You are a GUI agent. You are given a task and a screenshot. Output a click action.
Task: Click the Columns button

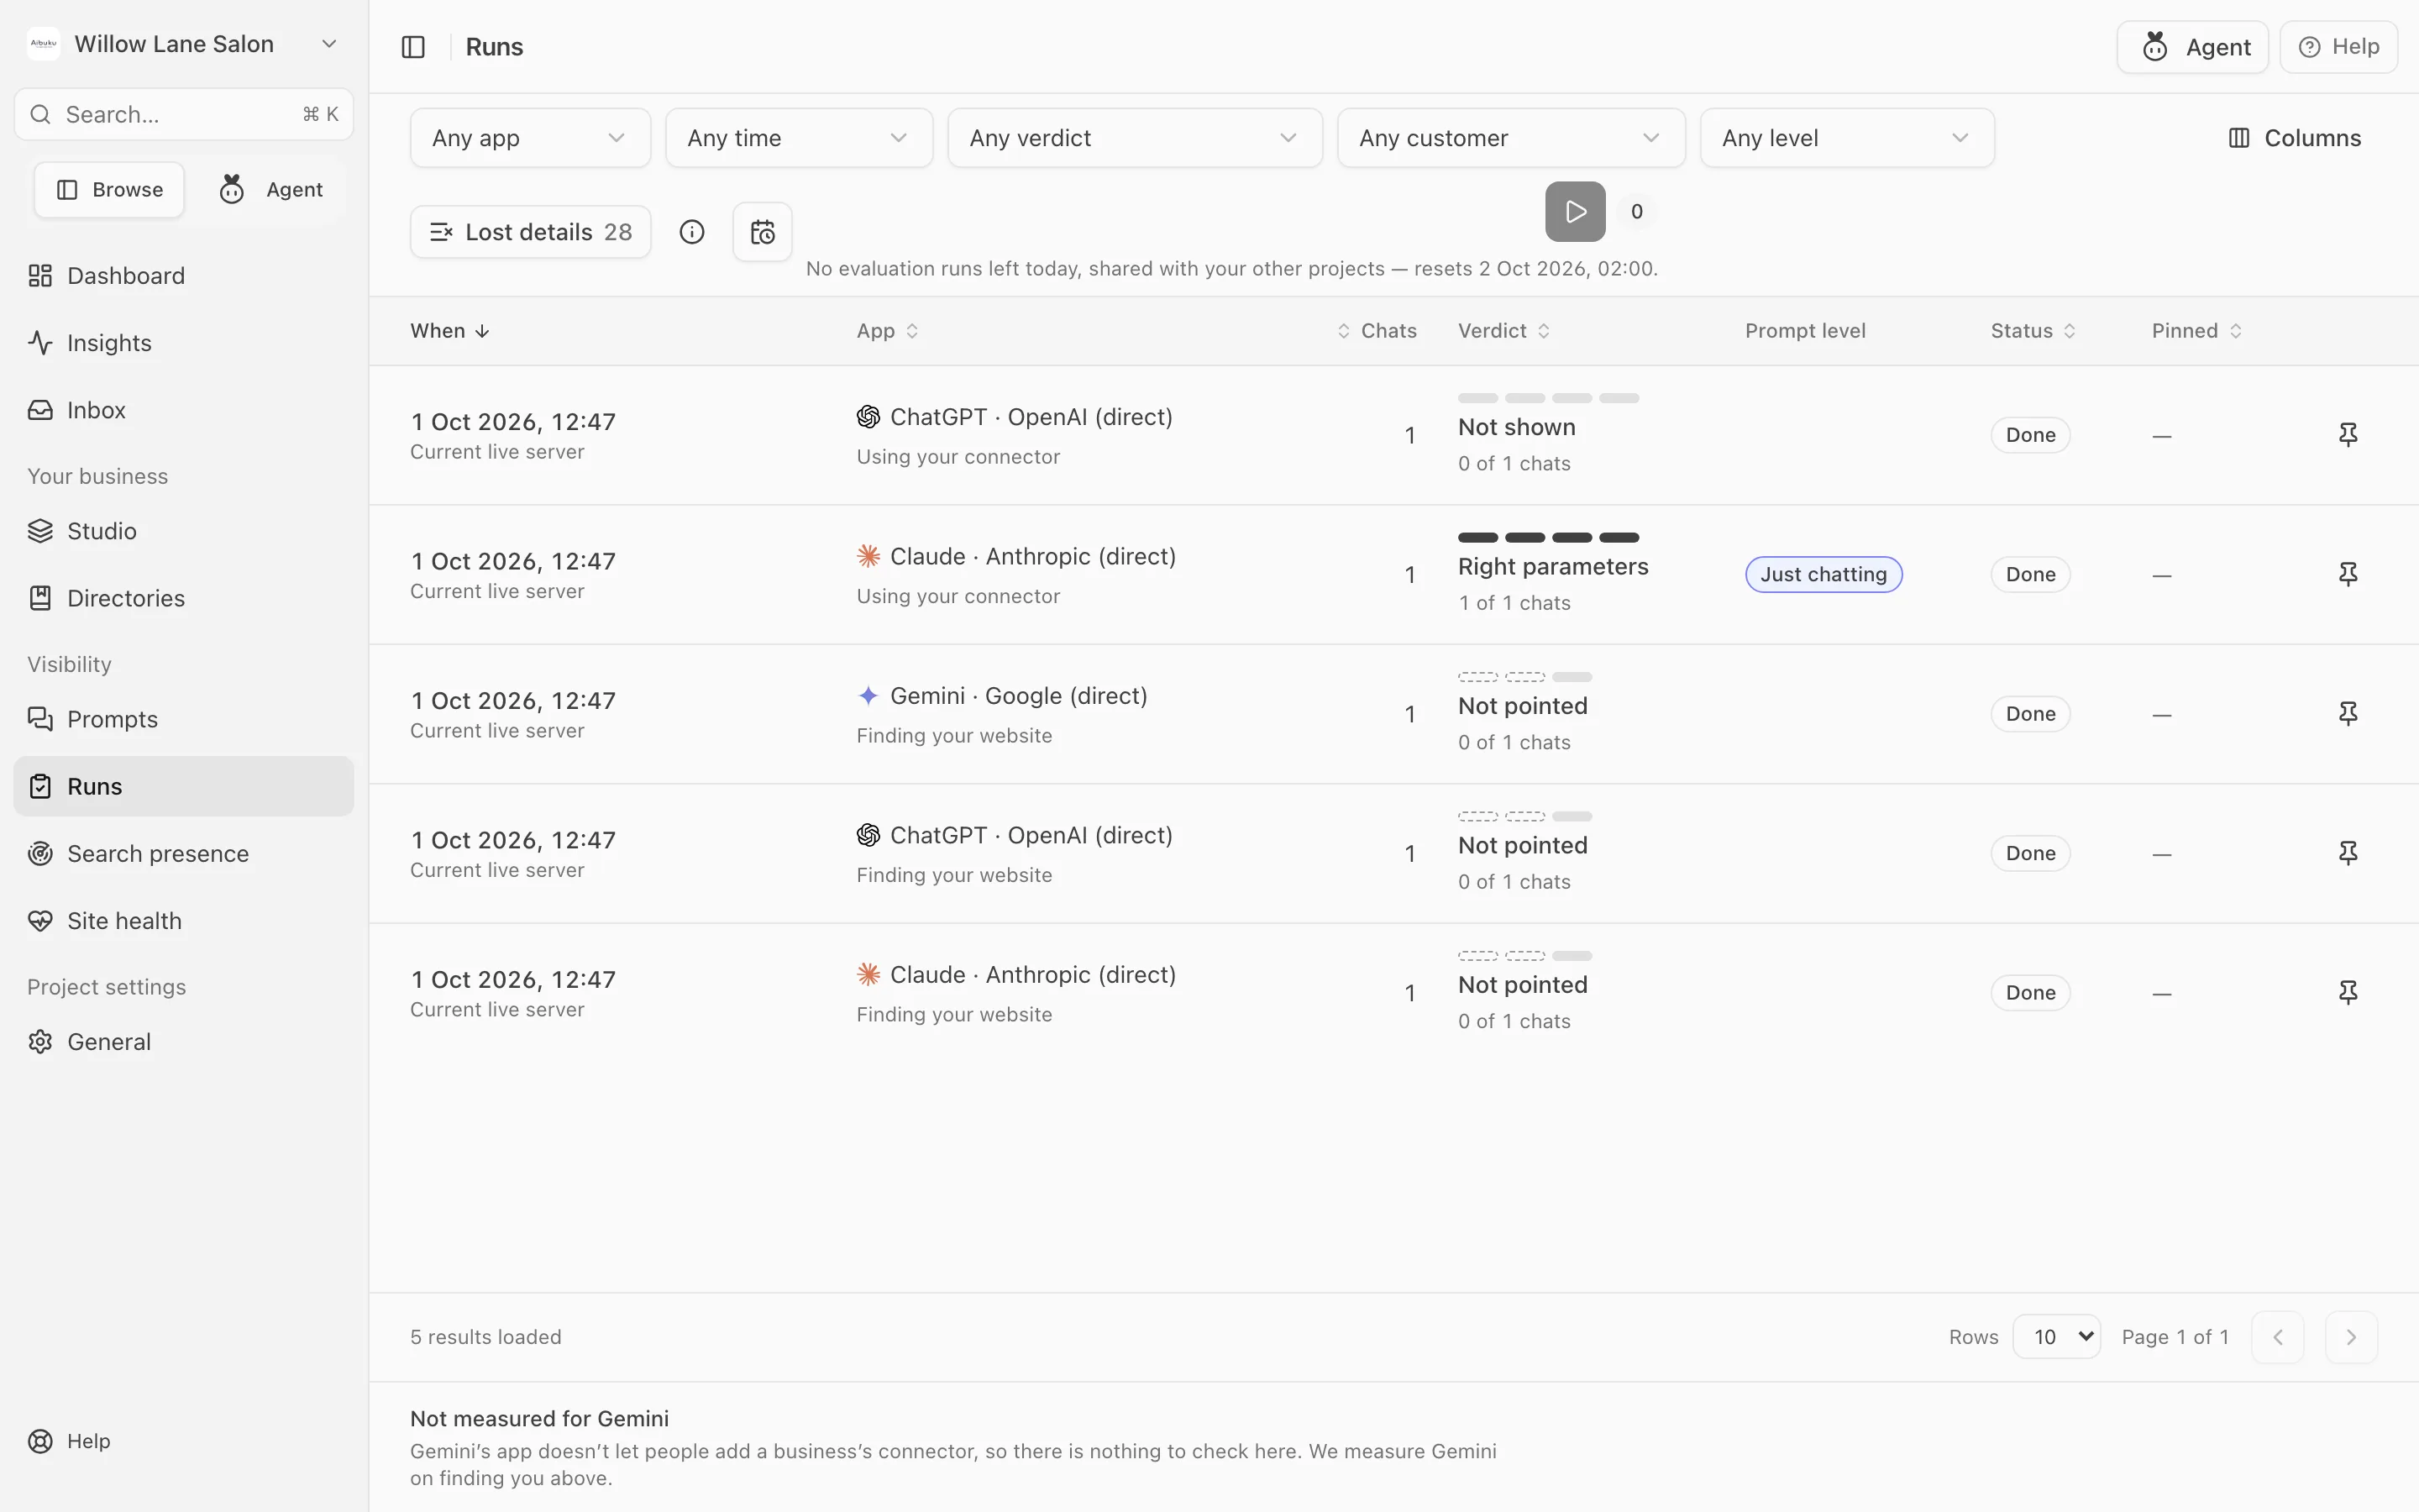click(2295, 138)
